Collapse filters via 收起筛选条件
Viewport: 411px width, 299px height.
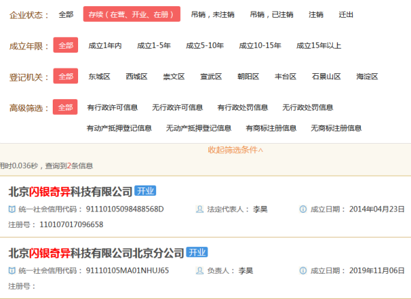(x=236, y=150)
